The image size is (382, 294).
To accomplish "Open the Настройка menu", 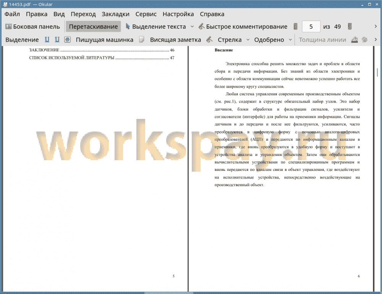I will 178,14.
